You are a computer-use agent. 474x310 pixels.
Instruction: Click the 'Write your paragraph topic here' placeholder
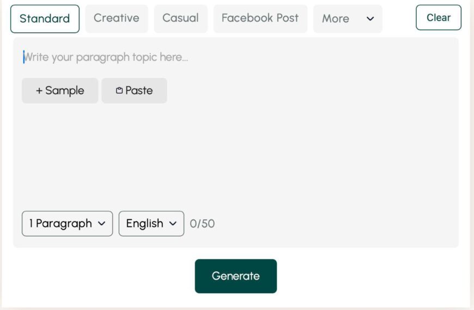[106, 57]
